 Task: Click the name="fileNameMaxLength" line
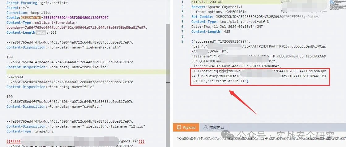click(x=64, y=47)
